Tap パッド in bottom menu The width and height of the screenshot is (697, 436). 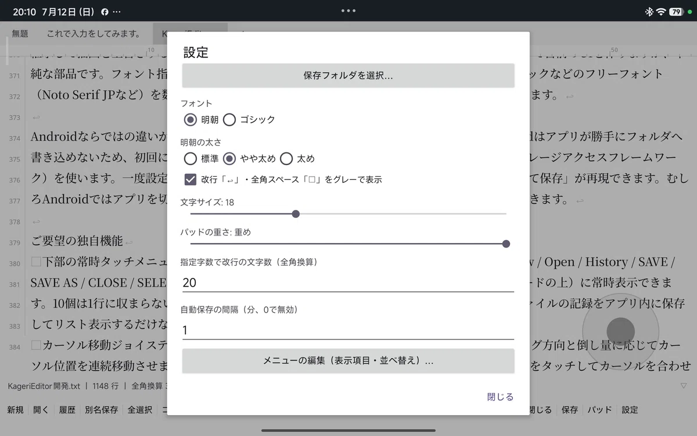[x=600, y=410]
